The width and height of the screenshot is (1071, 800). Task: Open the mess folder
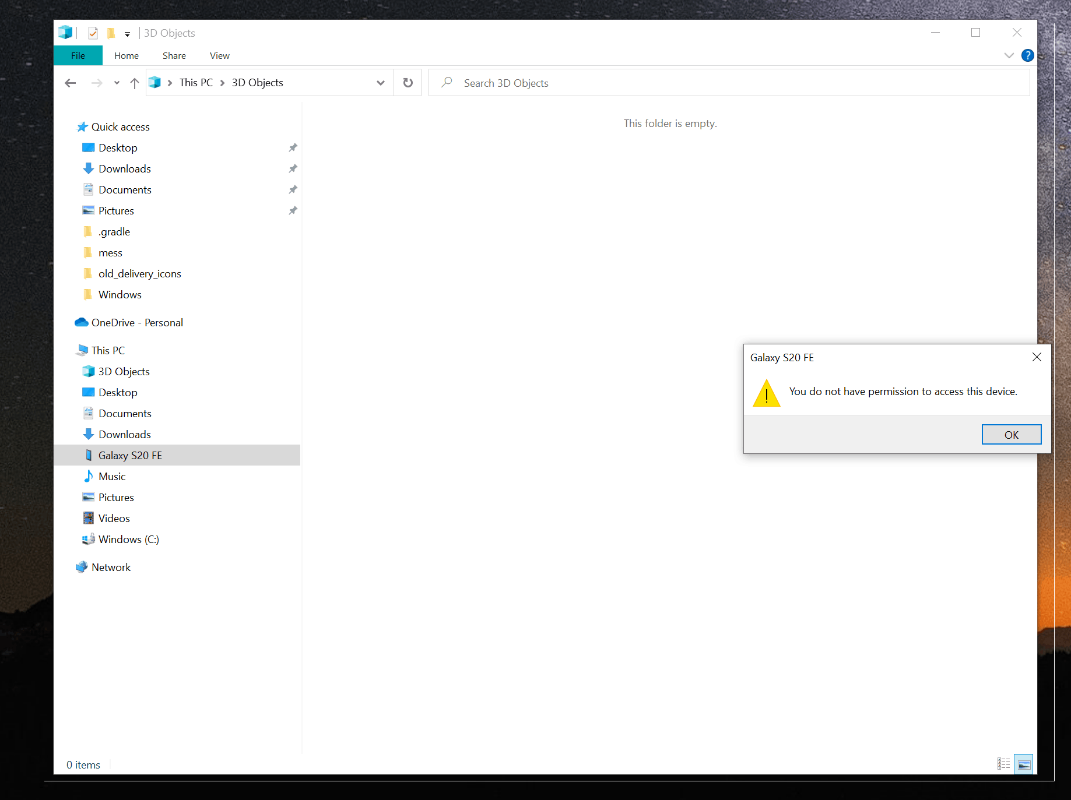coord(110,253)
